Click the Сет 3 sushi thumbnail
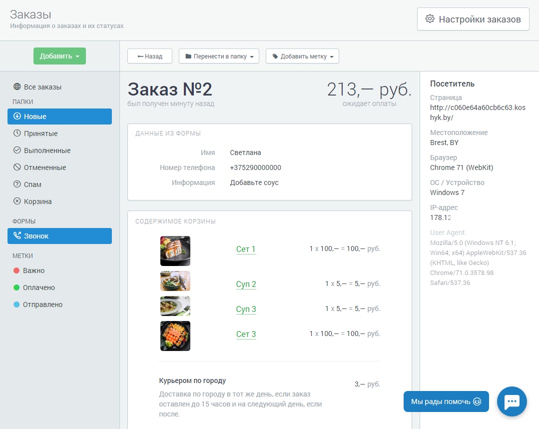Image resolution: width=539 pixels, height=431 pixels. (175, 335)
